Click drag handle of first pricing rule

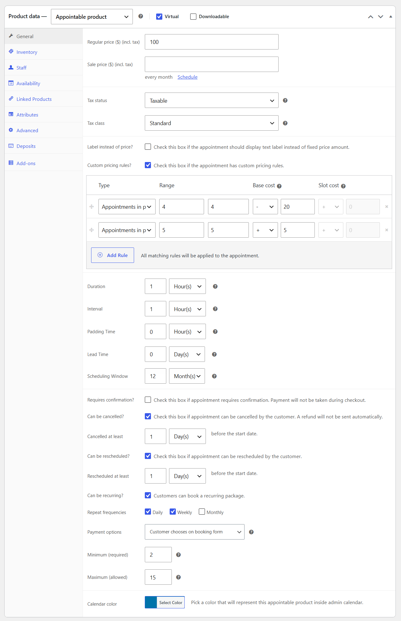[91, 207]
